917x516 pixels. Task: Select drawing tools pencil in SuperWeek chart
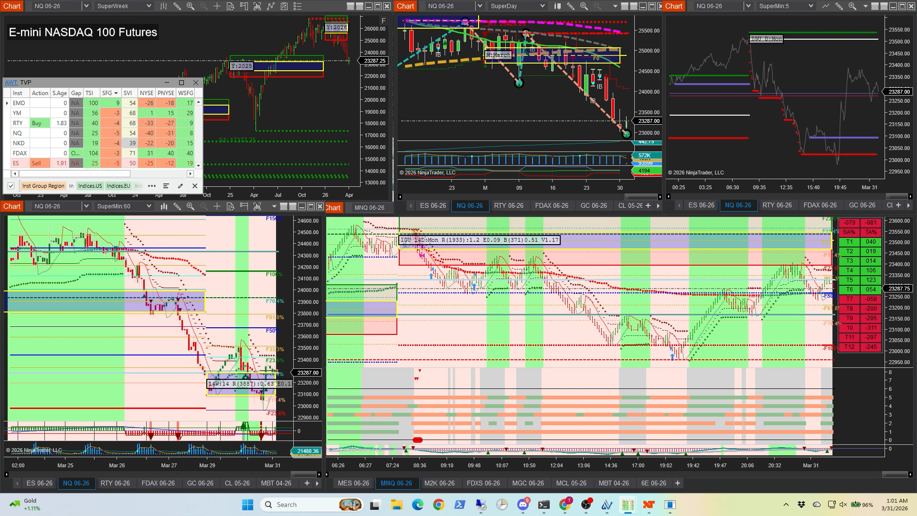[177, 6]
